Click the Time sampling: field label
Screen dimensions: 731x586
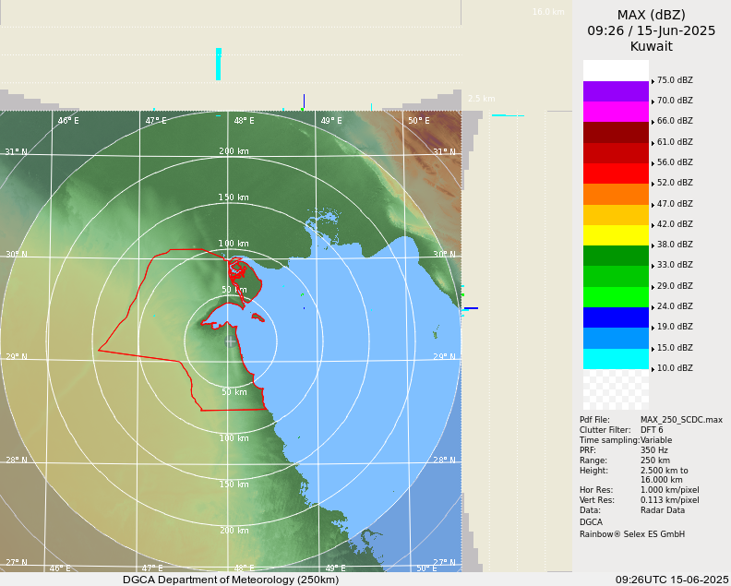click(609, 440)
